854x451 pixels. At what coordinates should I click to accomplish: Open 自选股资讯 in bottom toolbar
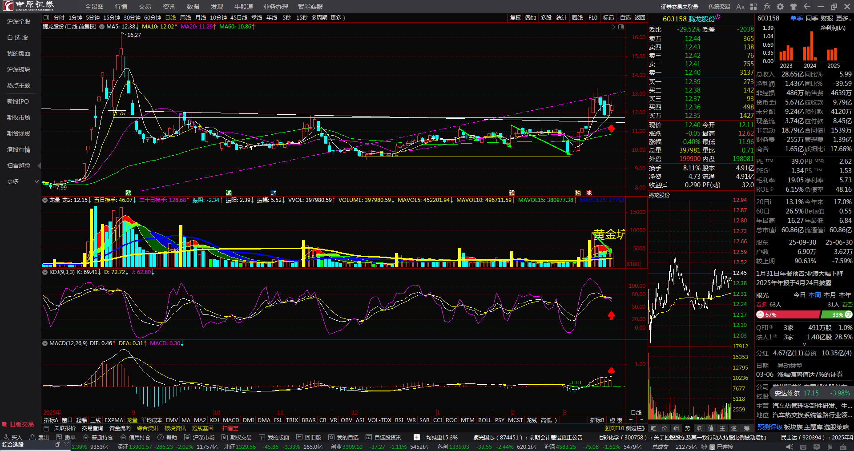coord(383,437)
